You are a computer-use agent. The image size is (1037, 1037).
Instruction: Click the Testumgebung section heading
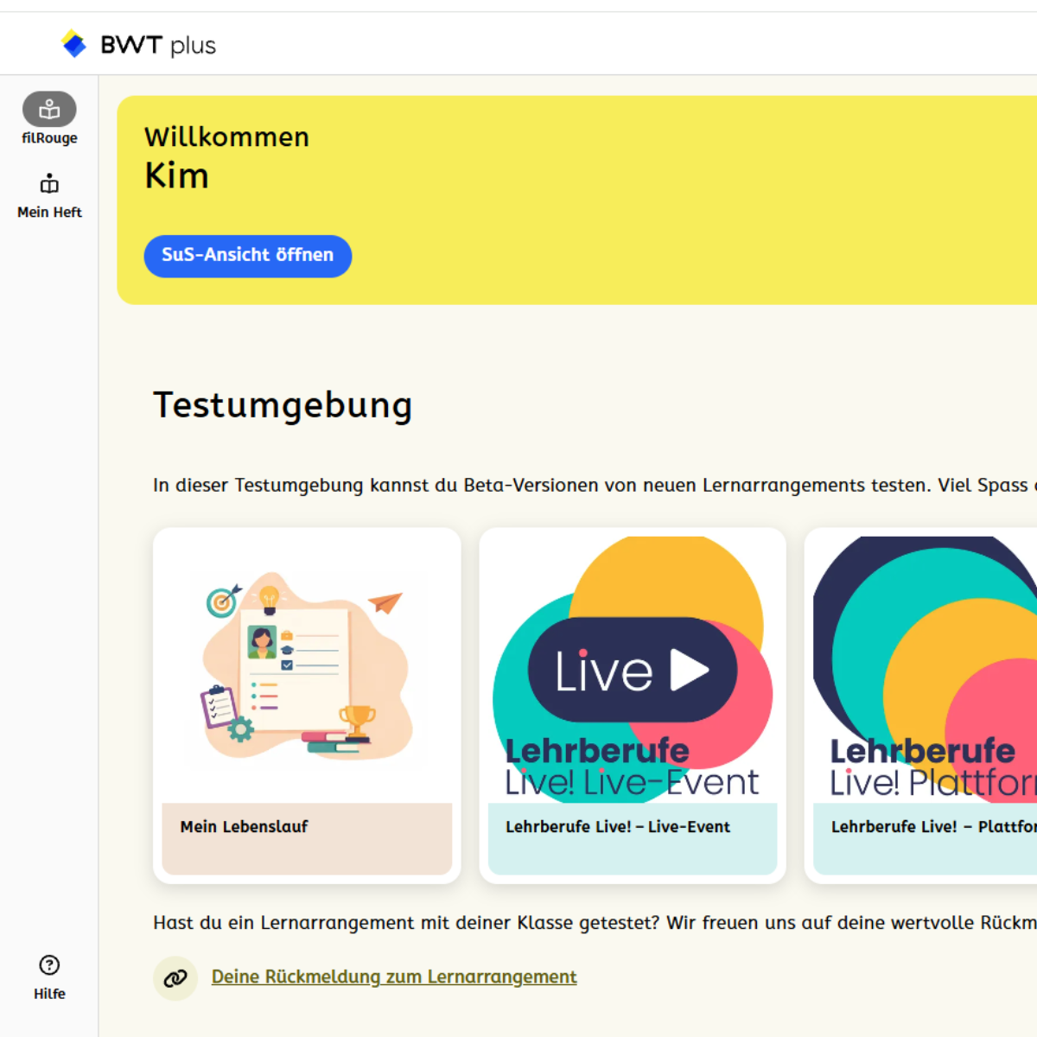[283, 405]
